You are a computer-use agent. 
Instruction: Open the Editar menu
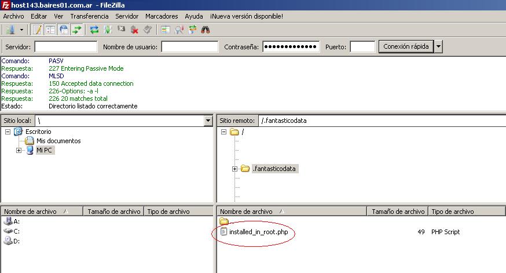39,16
